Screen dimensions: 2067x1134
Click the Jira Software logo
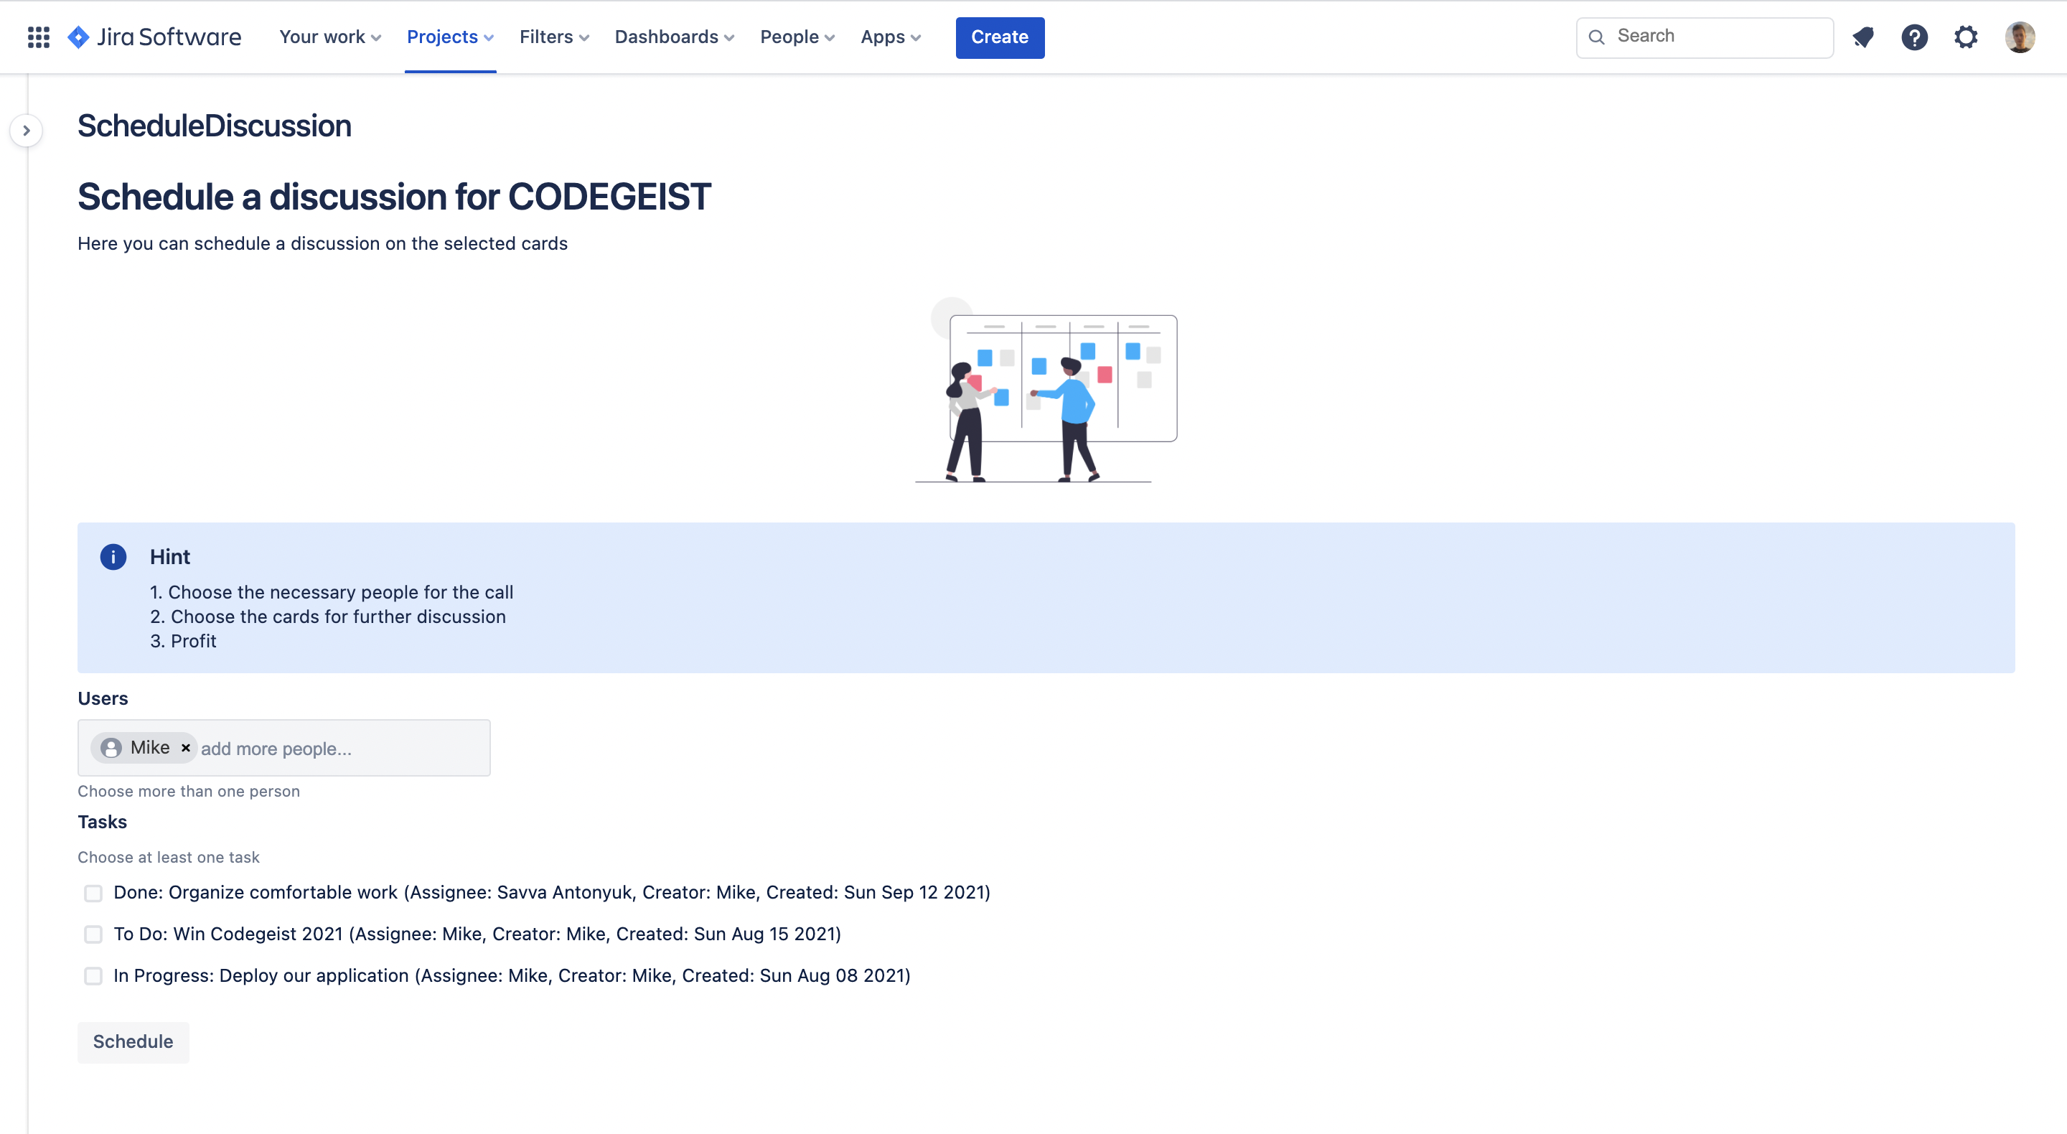pos(154,37)
